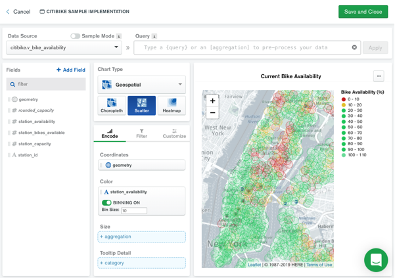Screen dimensions: 395x278
Task: Click the Apply query button
Action: [x=375, y=48]
